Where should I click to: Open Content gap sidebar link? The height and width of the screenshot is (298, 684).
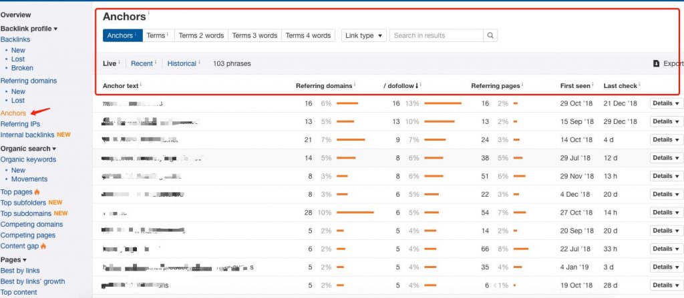19,246
